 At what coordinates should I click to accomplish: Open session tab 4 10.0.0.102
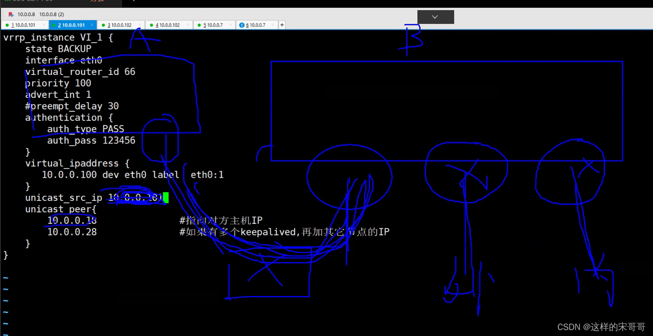(x=169, y=25)
